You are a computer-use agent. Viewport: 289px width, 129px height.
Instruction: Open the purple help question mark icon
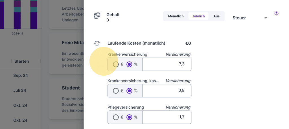pyautogui.click(x=276, y=13)
